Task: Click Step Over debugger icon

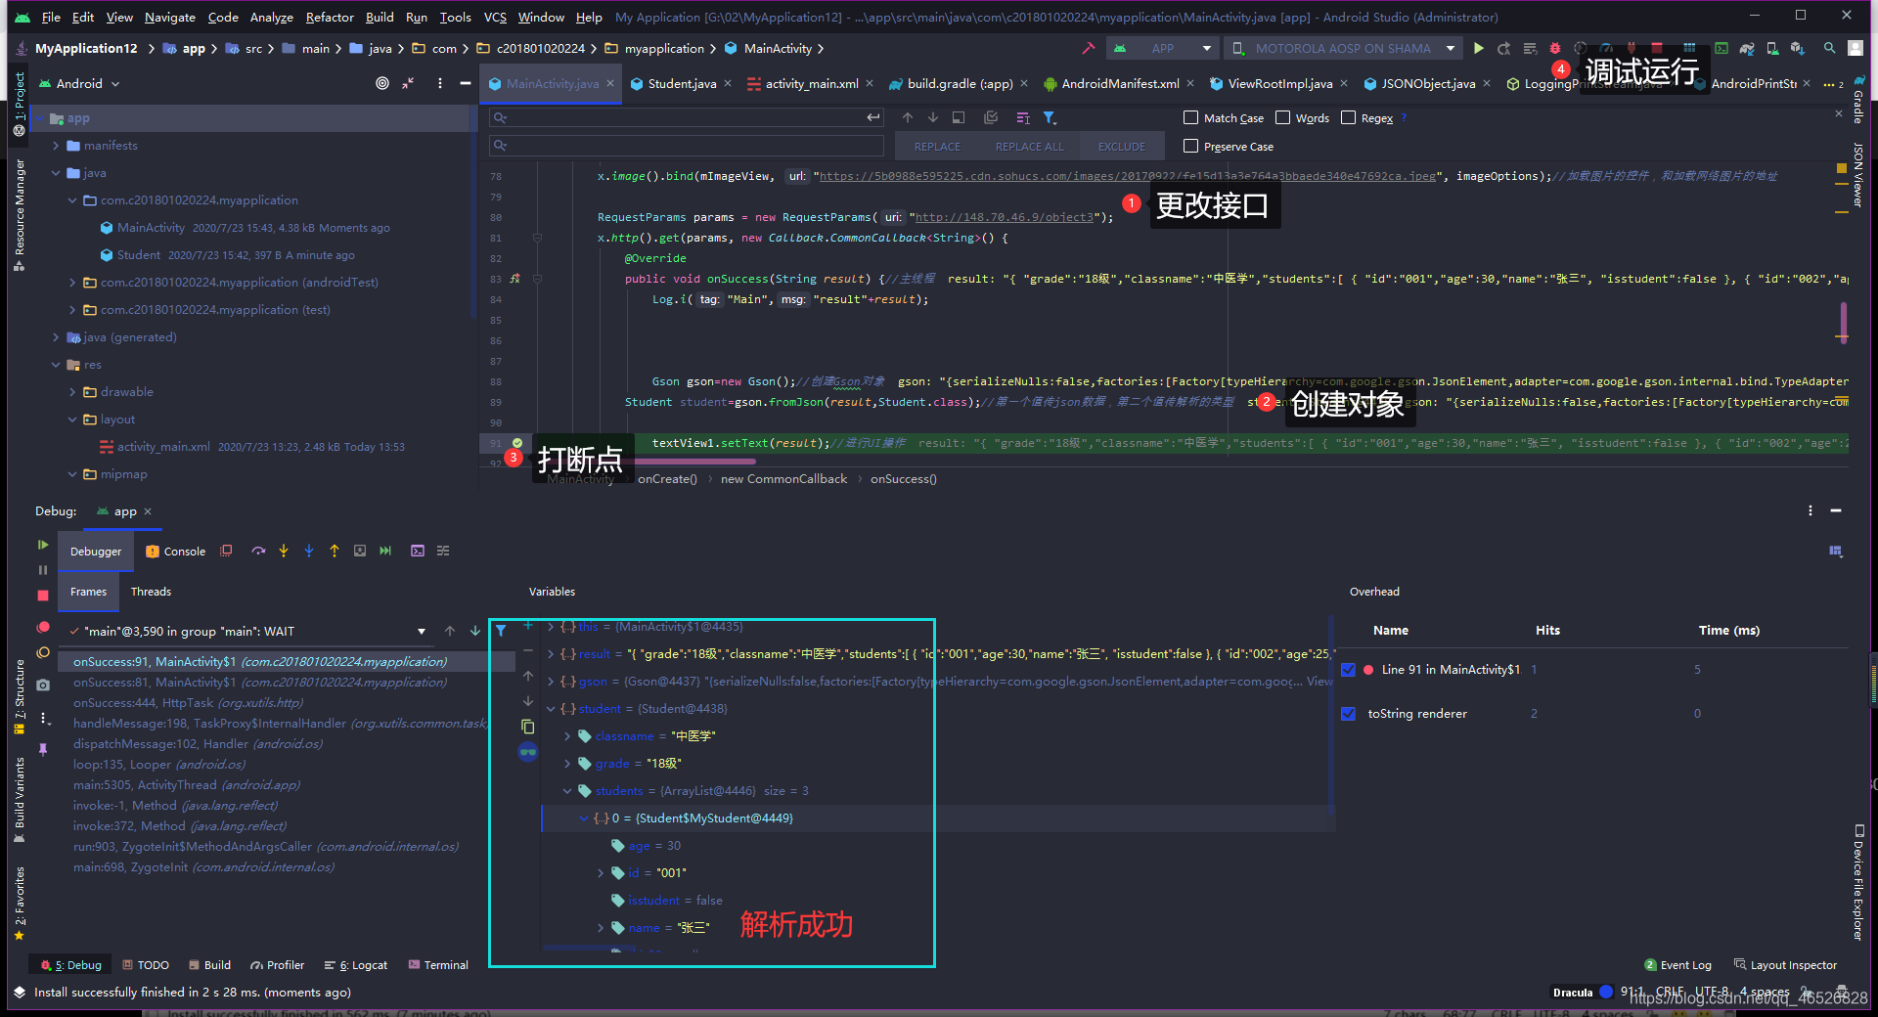Action: (258, 551)
